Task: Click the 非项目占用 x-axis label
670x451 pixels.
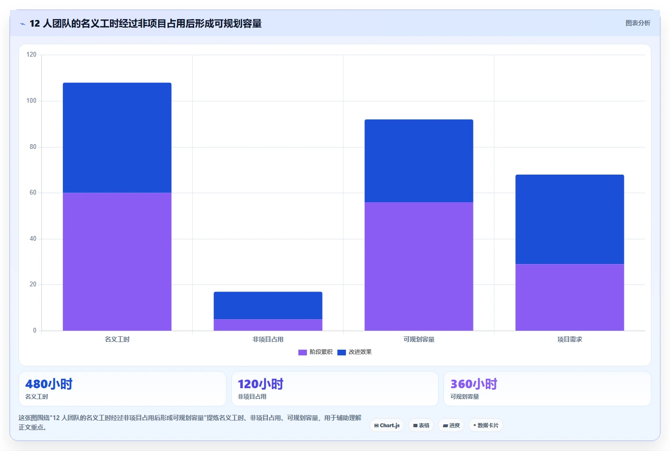Action: 268,339
